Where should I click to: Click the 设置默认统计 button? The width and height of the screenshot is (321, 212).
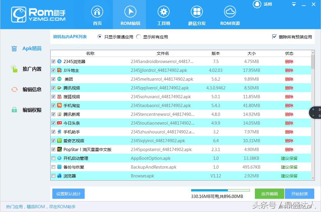(68, 194)
